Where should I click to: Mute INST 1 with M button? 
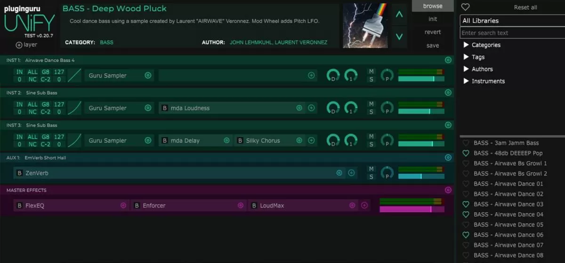tap(371, 71)
